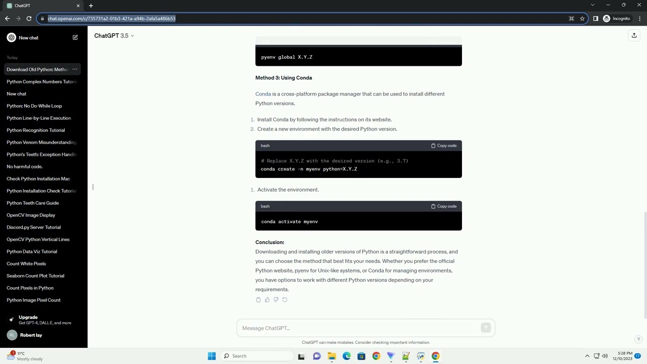Close the ChatGPT browser tab

[78, 6]
